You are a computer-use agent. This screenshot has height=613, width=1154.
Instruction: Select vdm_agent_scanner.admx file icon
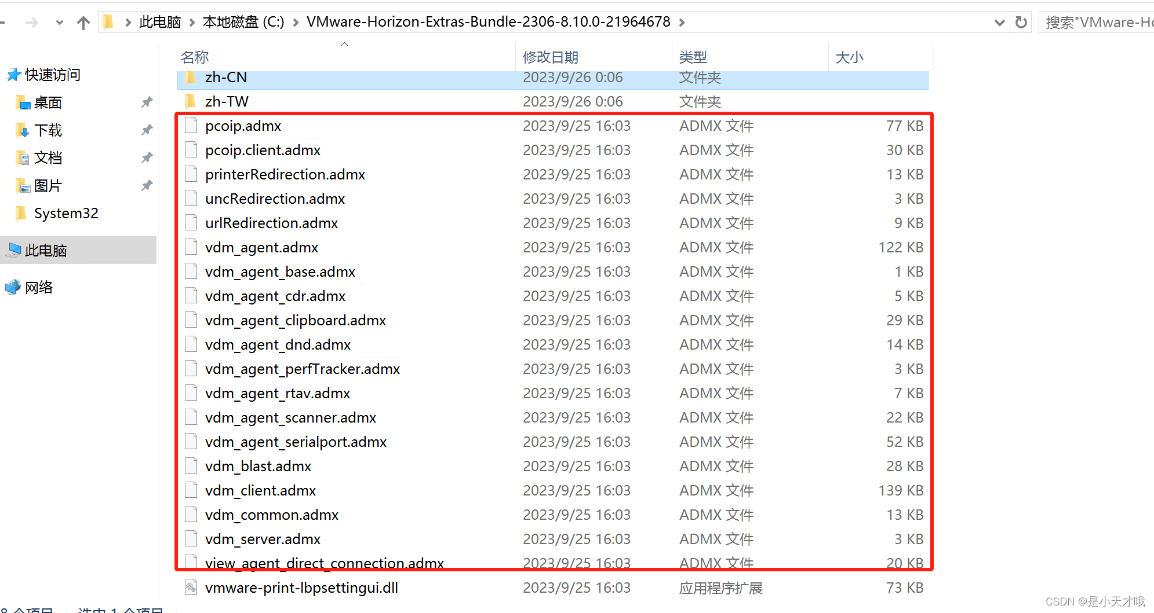pos(191,417)
